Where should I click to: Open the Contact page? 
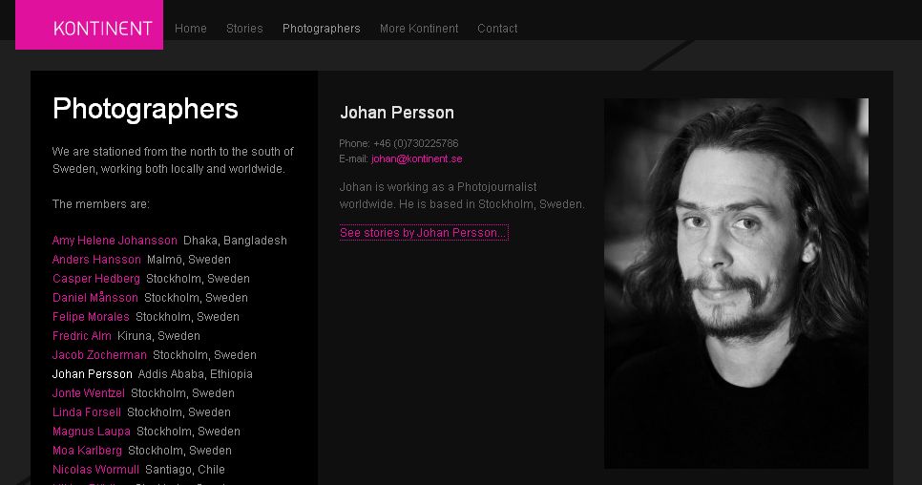pyautogui.click(x=497, y=29)
